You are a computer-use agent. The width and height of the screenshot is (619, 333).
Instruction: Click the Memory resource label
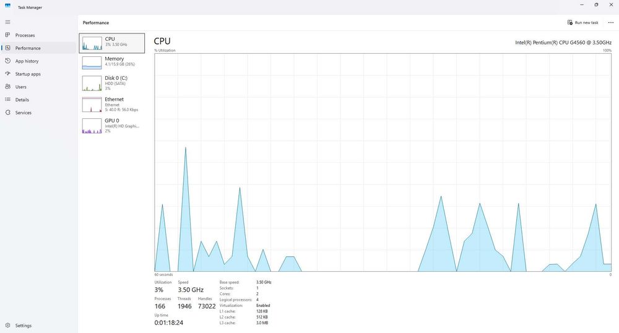[114, 58]
